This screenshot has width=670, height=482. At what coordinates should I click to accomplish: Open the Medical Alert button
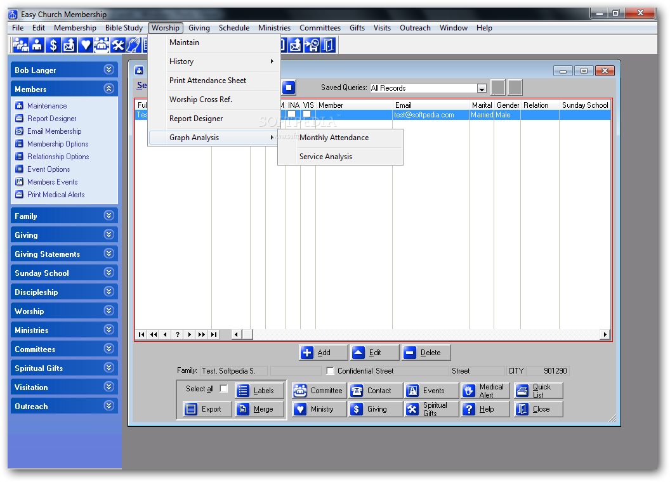485,391
